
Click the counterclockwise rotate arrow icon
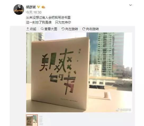point(63,29)
